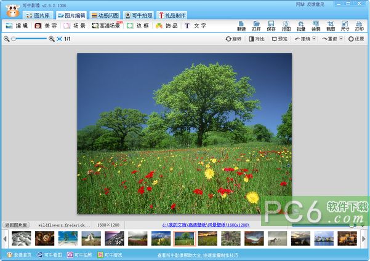Expand the 撤销 (Undo) dropdown arrow

[x=315, y=39]
